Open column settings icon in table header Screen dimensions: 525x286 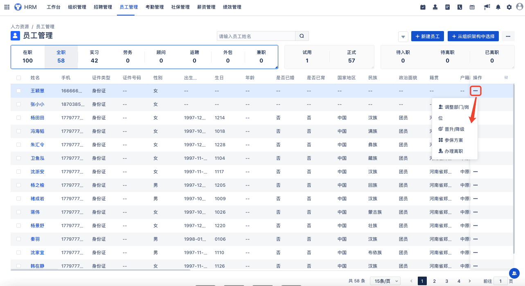[506, 78]
